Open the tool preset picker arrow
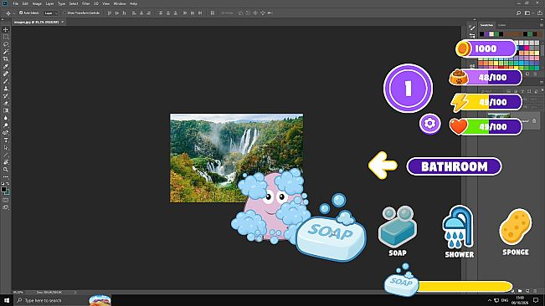 coord(13,13)
